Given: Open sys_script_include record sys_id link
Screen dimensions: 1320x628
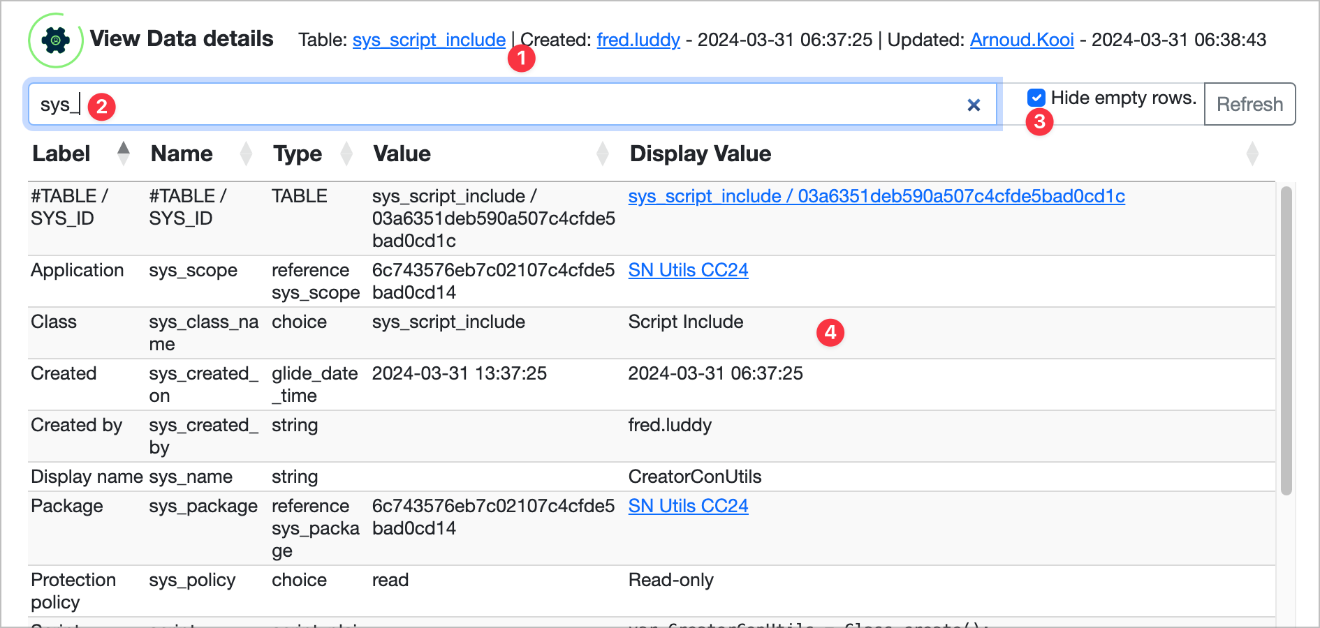Looking at the screenshot, I should click(x=876, y=196).
